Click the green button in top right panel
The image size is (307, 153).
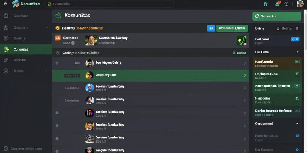click(x=277, y=16)
